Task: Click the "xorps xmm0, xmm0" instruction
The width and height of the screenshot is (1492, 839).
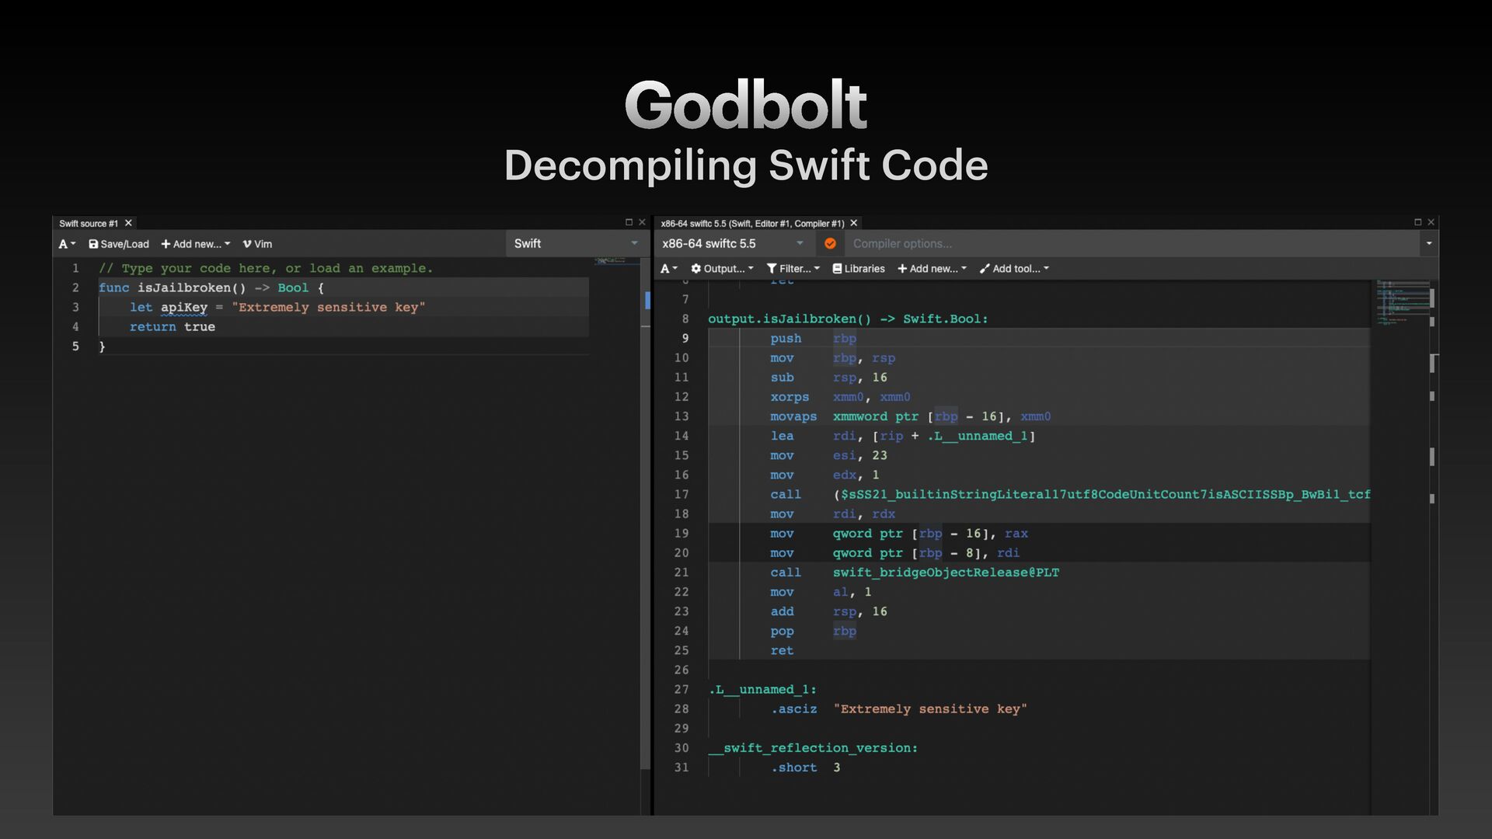Action: pyautogui.click(x=840, y=397)
